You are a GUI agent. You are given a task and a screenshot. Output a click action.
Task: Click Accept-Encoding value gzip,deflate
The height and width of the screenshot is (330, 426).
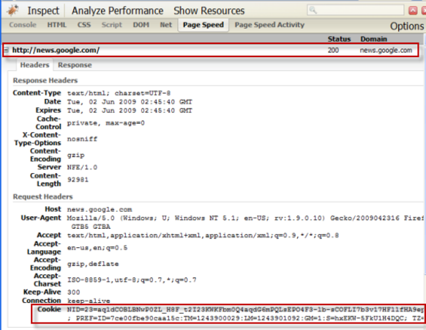93,264
